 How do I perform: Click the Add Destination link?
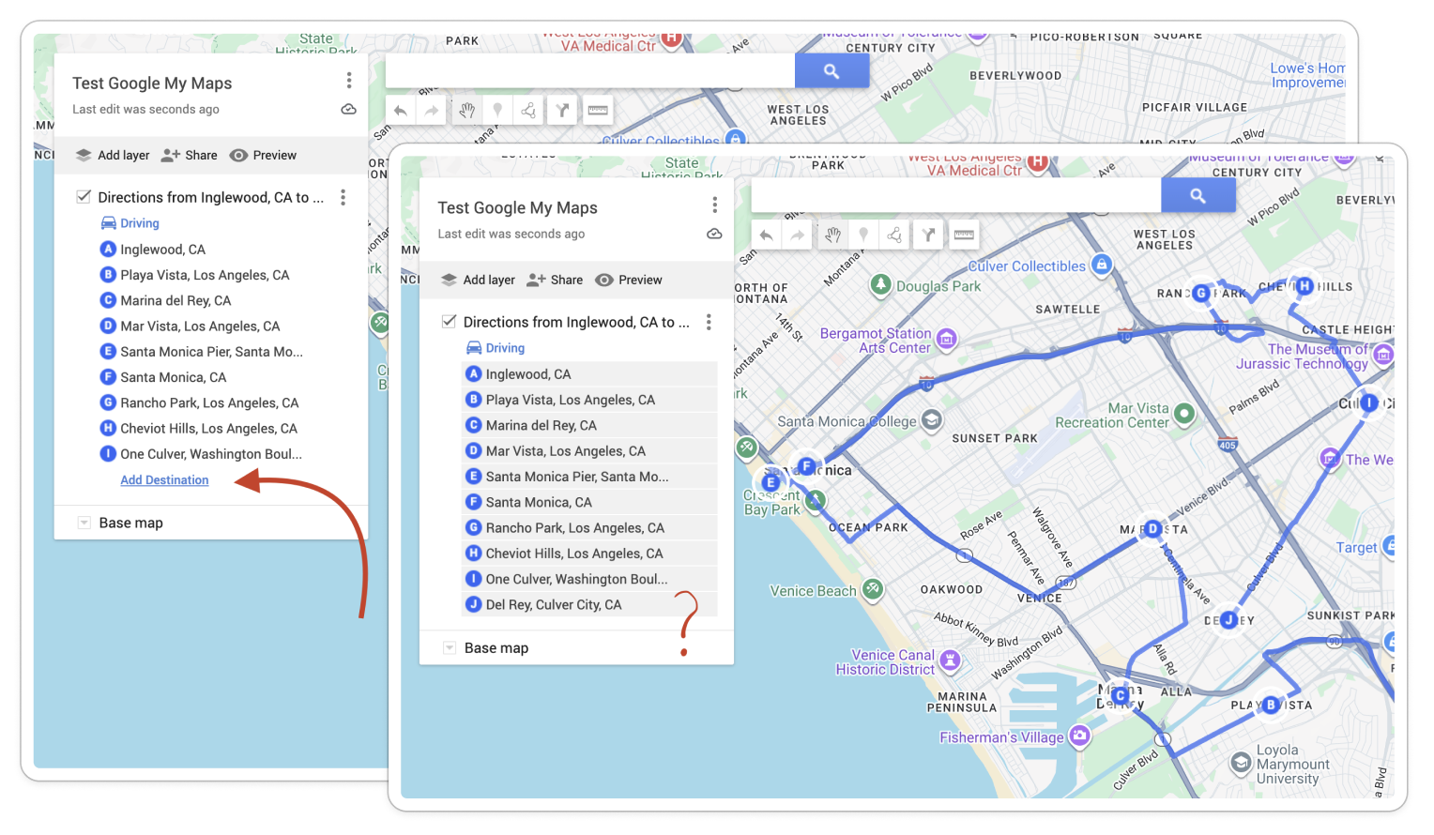point(164,479)
